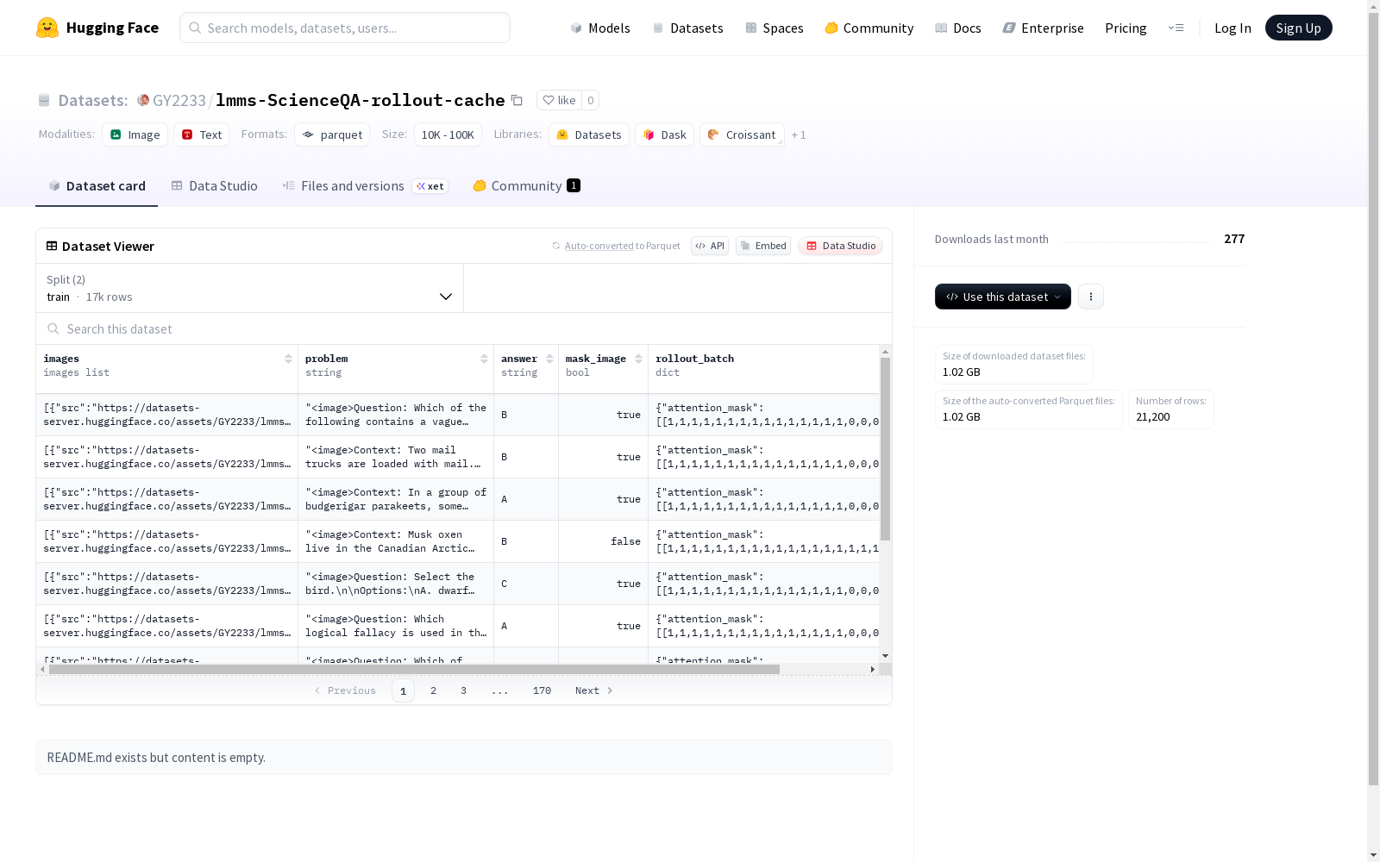Click the table horizontal scrollbar thumb

414,669
